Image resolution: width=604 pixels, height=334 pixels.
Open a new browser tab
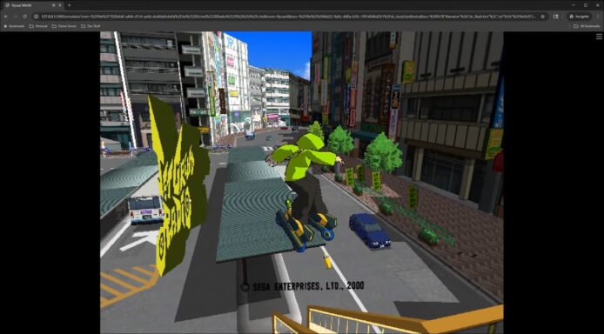(x=69, y=5)
